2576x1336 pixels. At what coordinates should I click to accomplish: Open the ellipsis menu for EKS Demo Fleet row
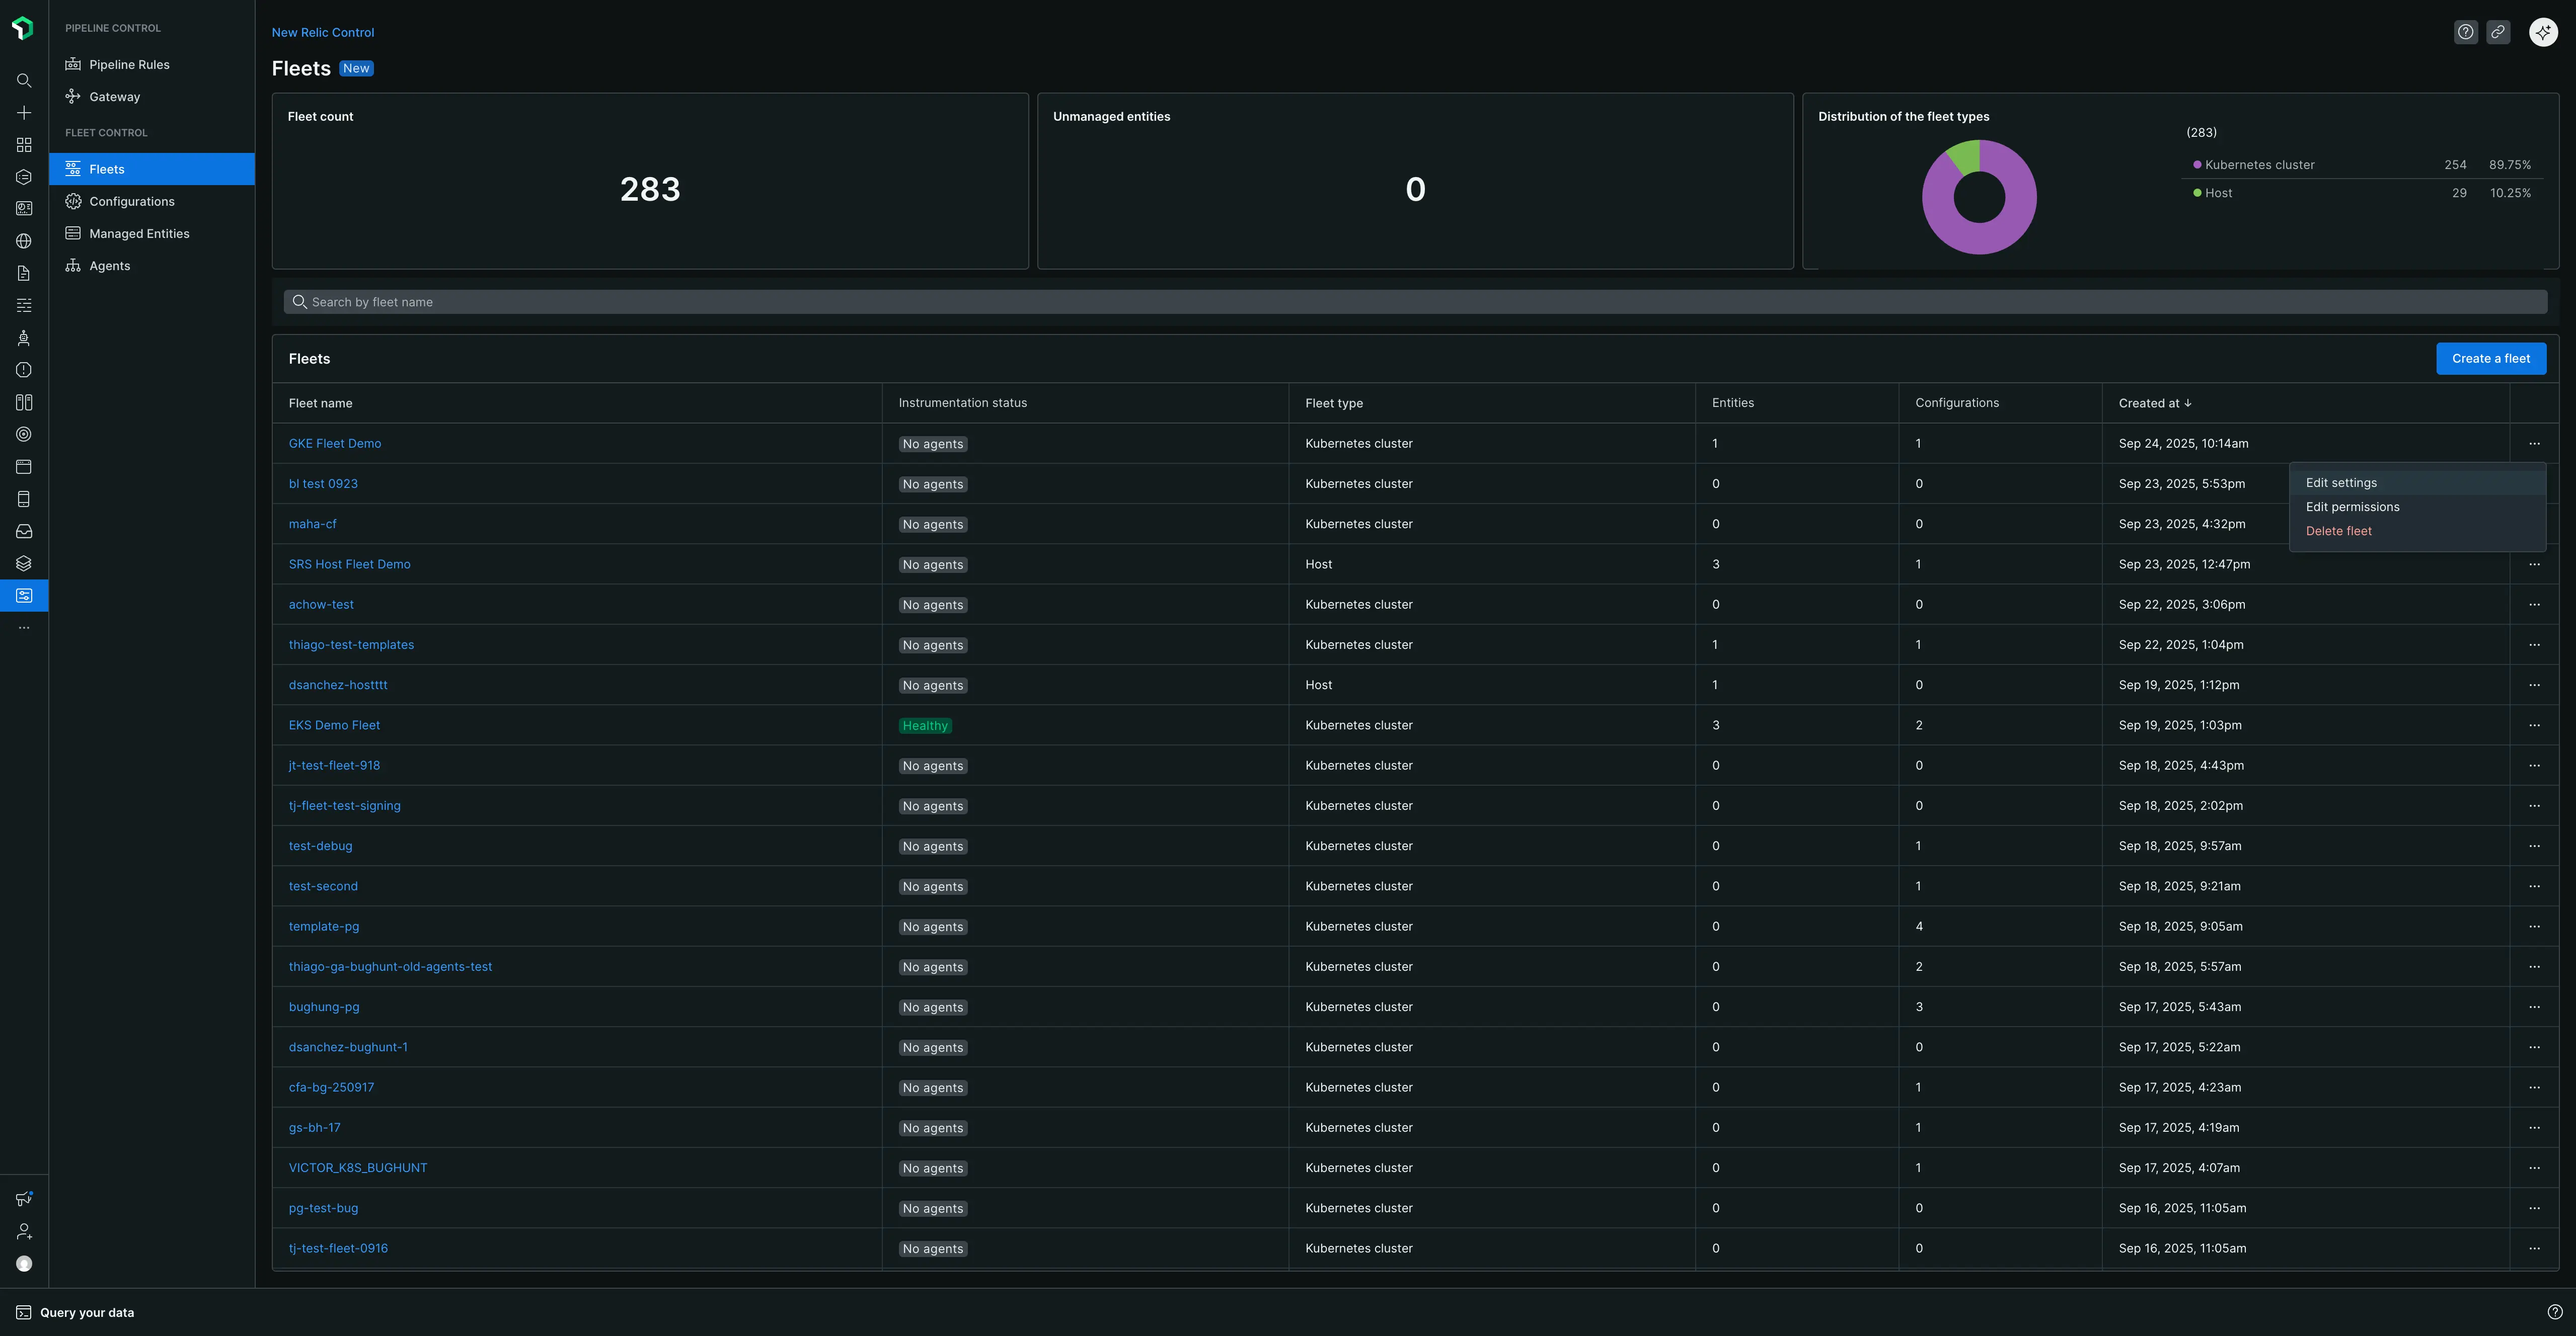click(2535, 725)
